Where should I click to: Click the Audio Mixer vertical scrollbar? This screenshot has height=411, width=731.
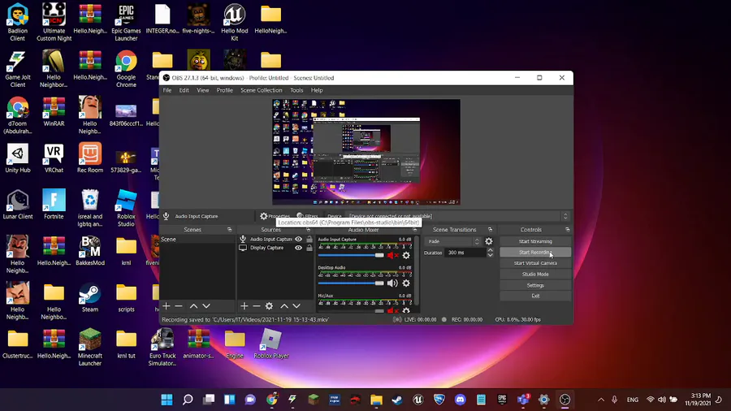pos(417,270)
